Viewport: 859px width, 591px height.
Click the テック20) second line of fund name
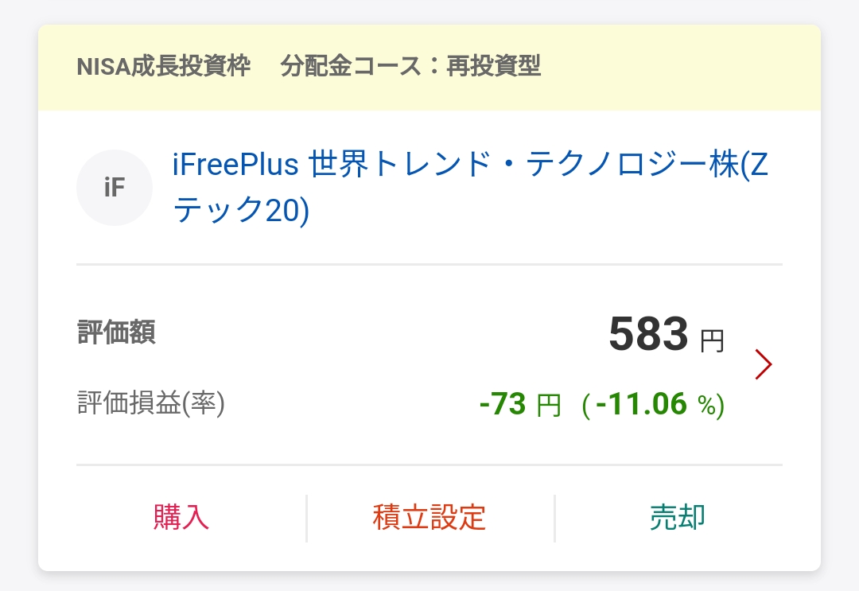tap(241, 210)
